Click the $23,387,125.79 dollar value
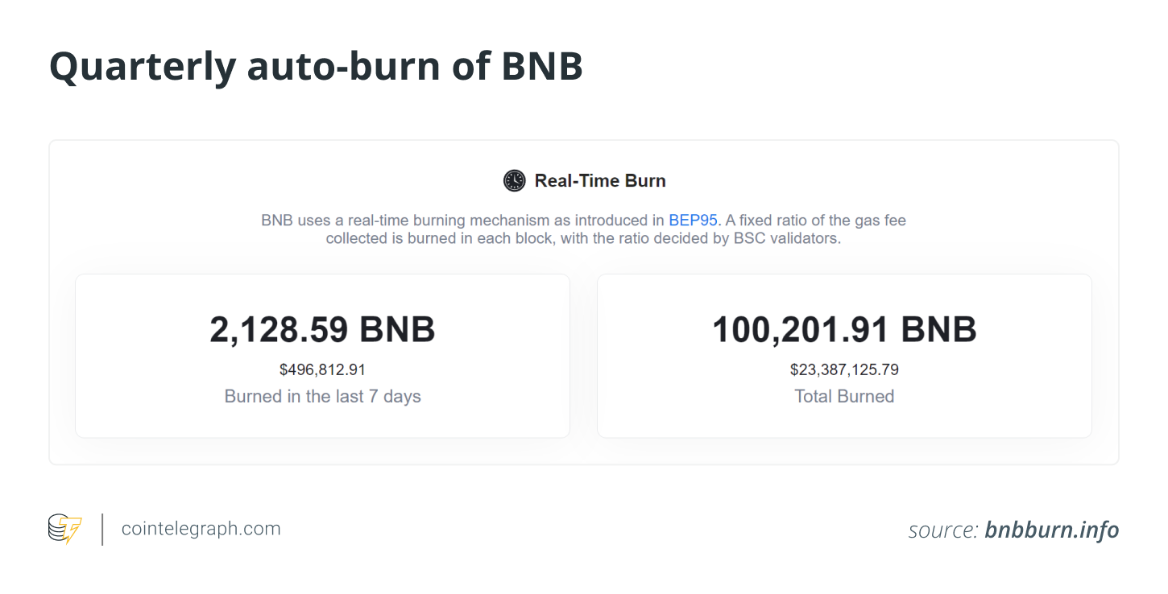Viewport: 1168px width, 594px height. [844, 370]
